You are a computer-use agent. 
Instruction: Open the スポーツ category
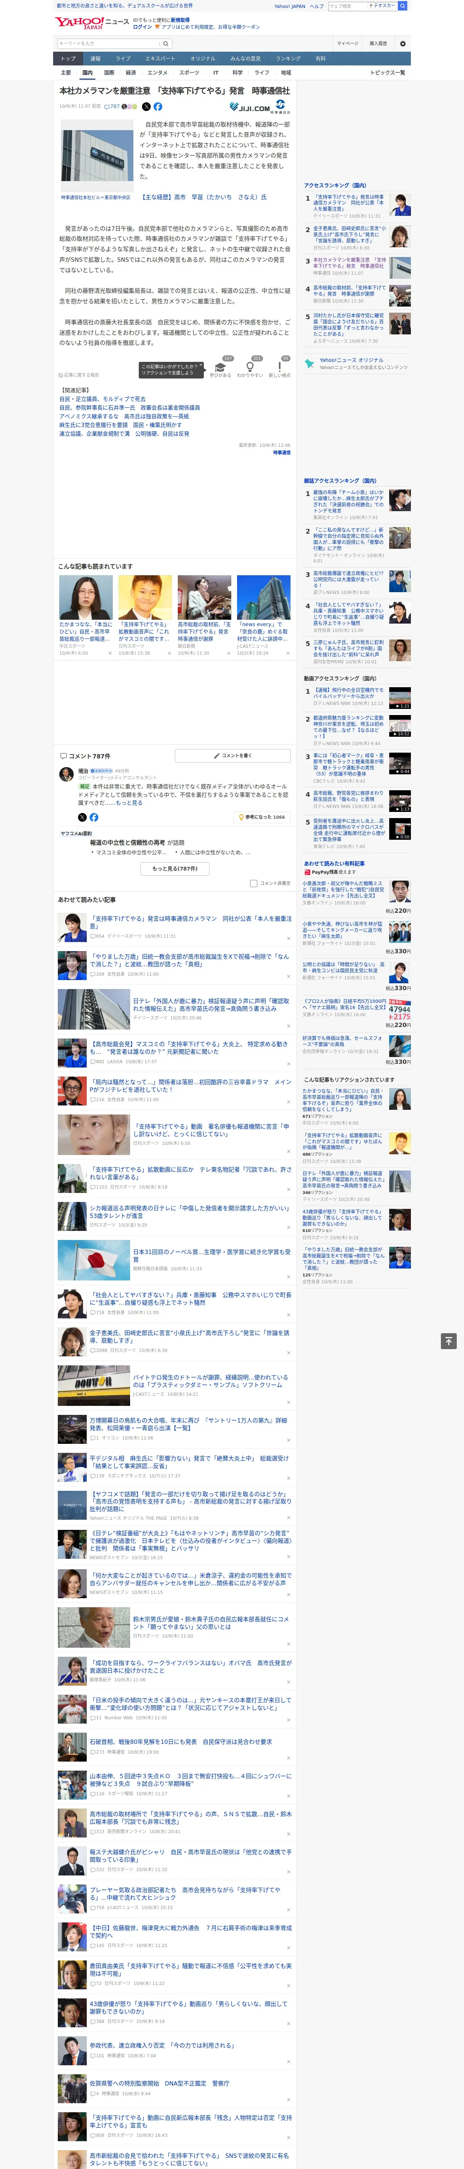[189, 72]
